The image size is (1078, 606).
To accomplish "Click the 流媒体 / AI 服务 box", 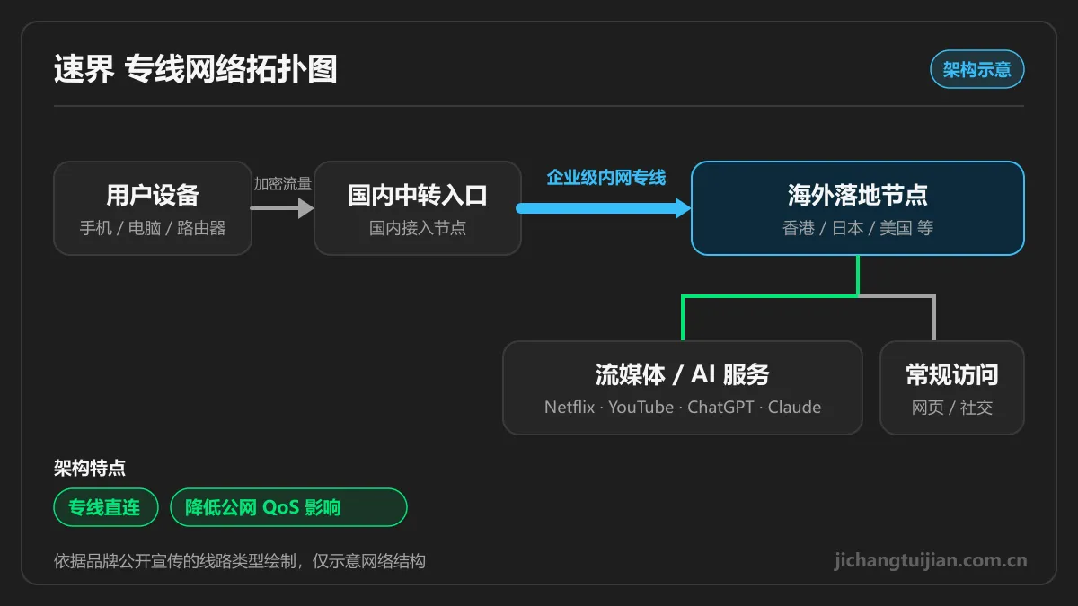I will (683, 388).
